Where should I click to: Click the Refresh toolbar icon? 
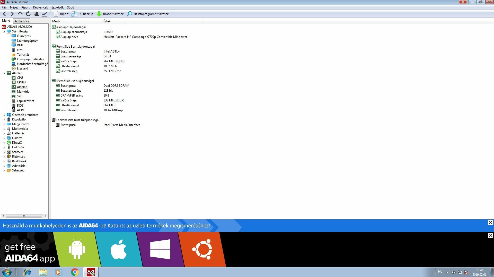click(28, 14)
